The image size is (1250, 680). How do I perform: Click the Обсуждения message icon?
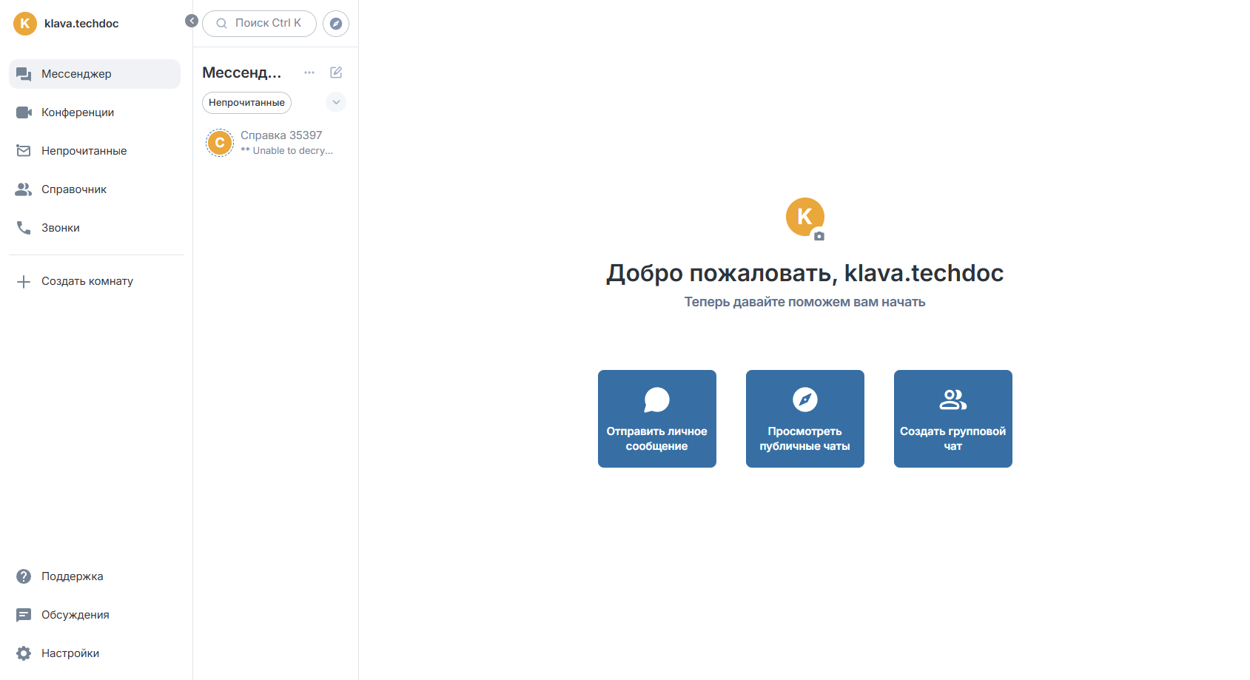(24, 615)
